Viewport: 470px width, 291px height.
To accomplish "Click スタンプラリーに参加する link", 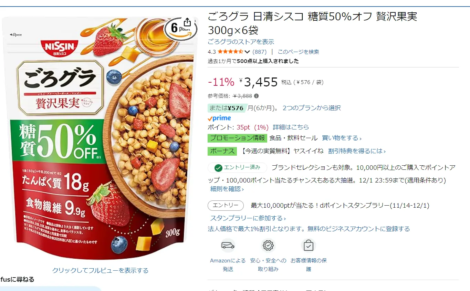I will (x=248, y=218).
